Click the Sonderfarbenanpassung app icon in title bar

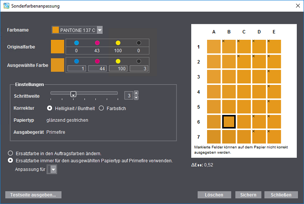pos(6,6)
